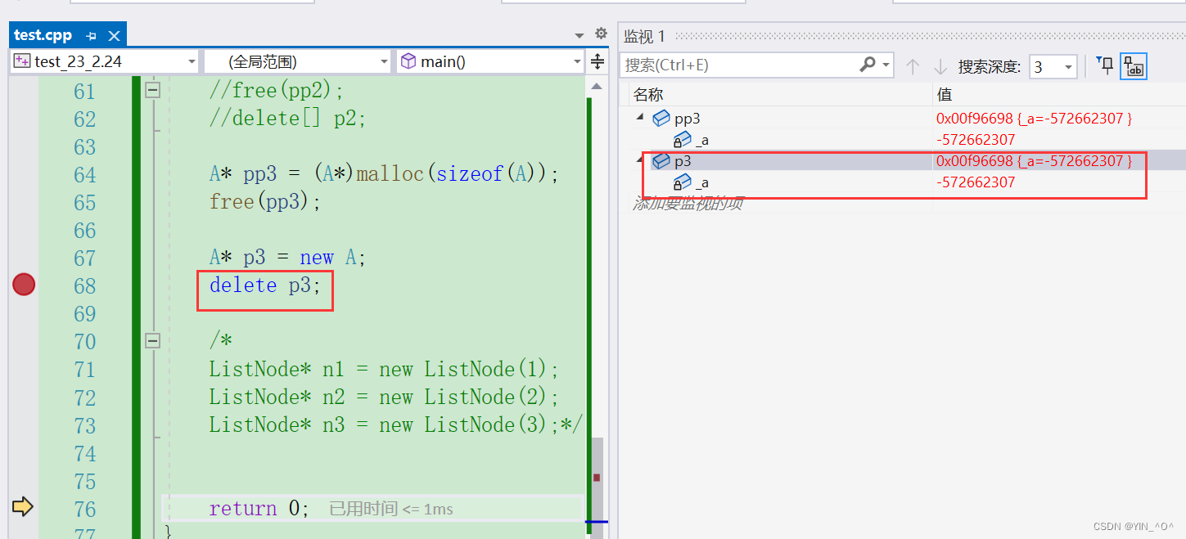Select the pp3 row name
1186x539 pixels.
click(687, 119)
